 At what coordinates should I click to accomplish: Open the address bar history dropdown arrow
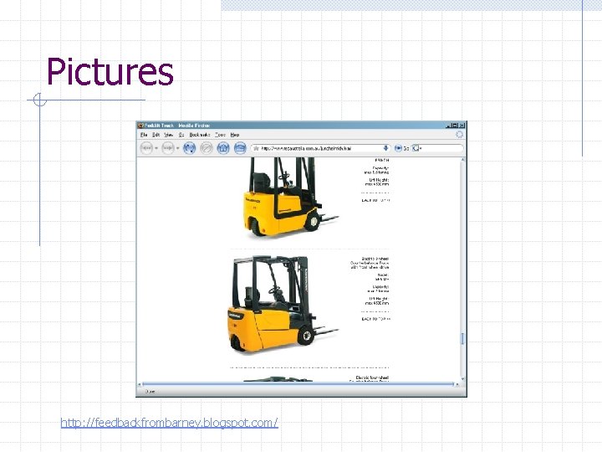(x=385, y=148)
